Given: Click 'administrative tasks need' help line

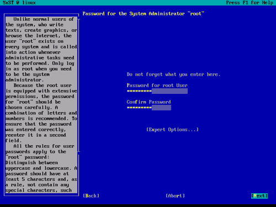Looking at the screenshot, I should tap(40, 58).
